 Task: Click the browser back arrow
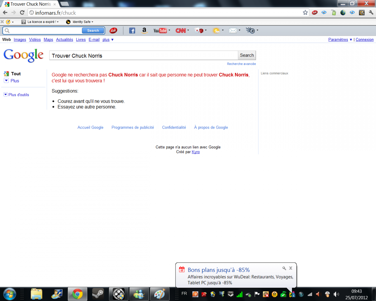(5, 13)
